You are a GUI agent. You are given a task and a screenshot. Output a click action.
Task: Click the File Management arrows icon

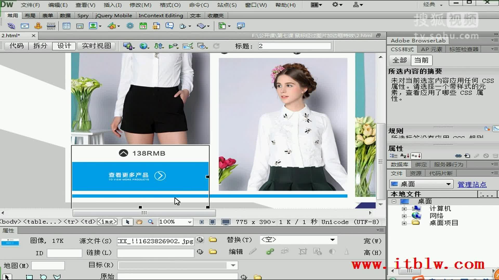[x=158, y=46]
